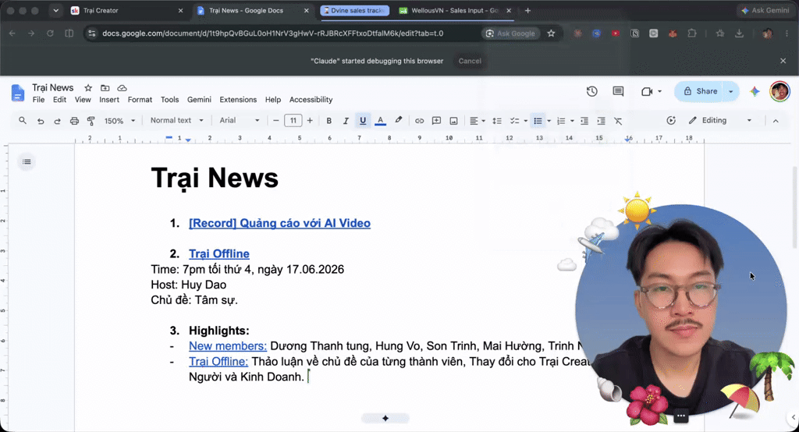
Task: Increase font size with plus button
Action: pyautogui.click(x=310, y=121)
